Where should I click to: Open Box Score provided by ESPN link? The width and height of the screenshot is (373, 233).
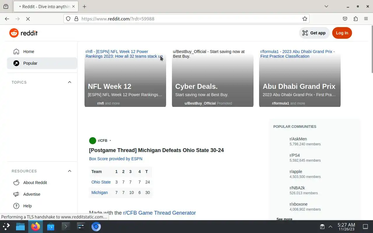pos(116,159)
